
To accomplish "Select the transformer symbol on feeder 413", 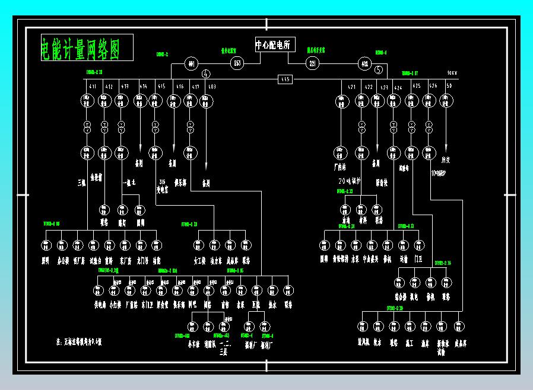I will 121,127.
